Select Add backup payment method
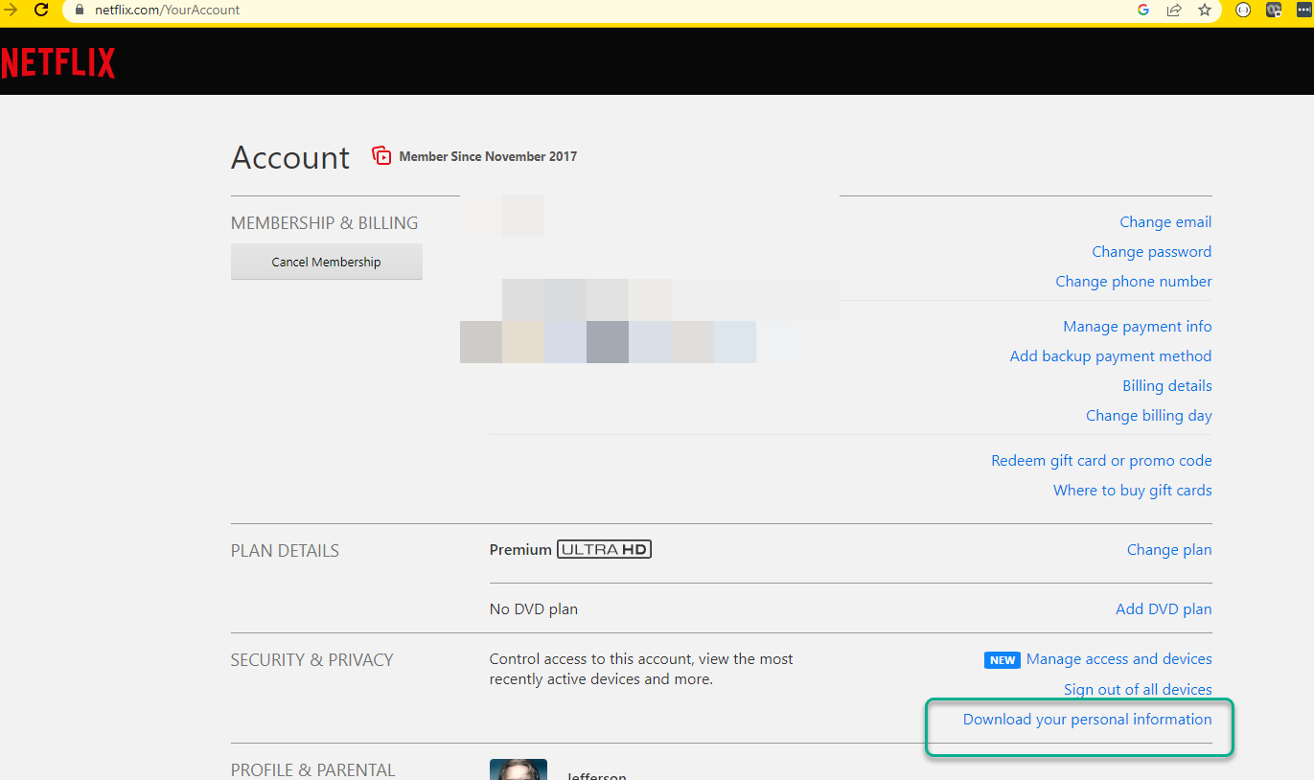The image size is (1314, 780). tap(1111, 356)
